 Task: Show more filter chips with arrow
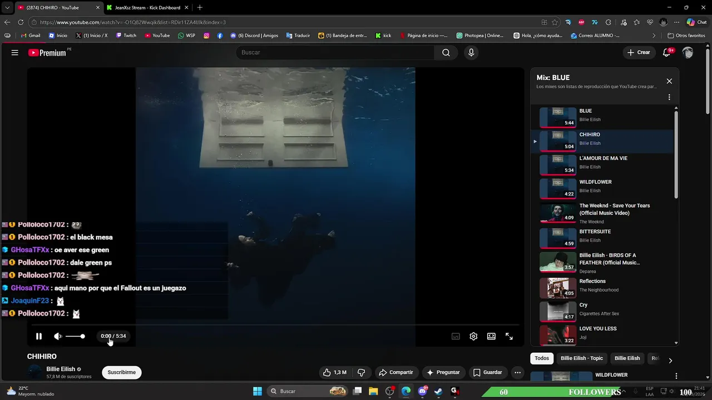click(x=670, y=361)
